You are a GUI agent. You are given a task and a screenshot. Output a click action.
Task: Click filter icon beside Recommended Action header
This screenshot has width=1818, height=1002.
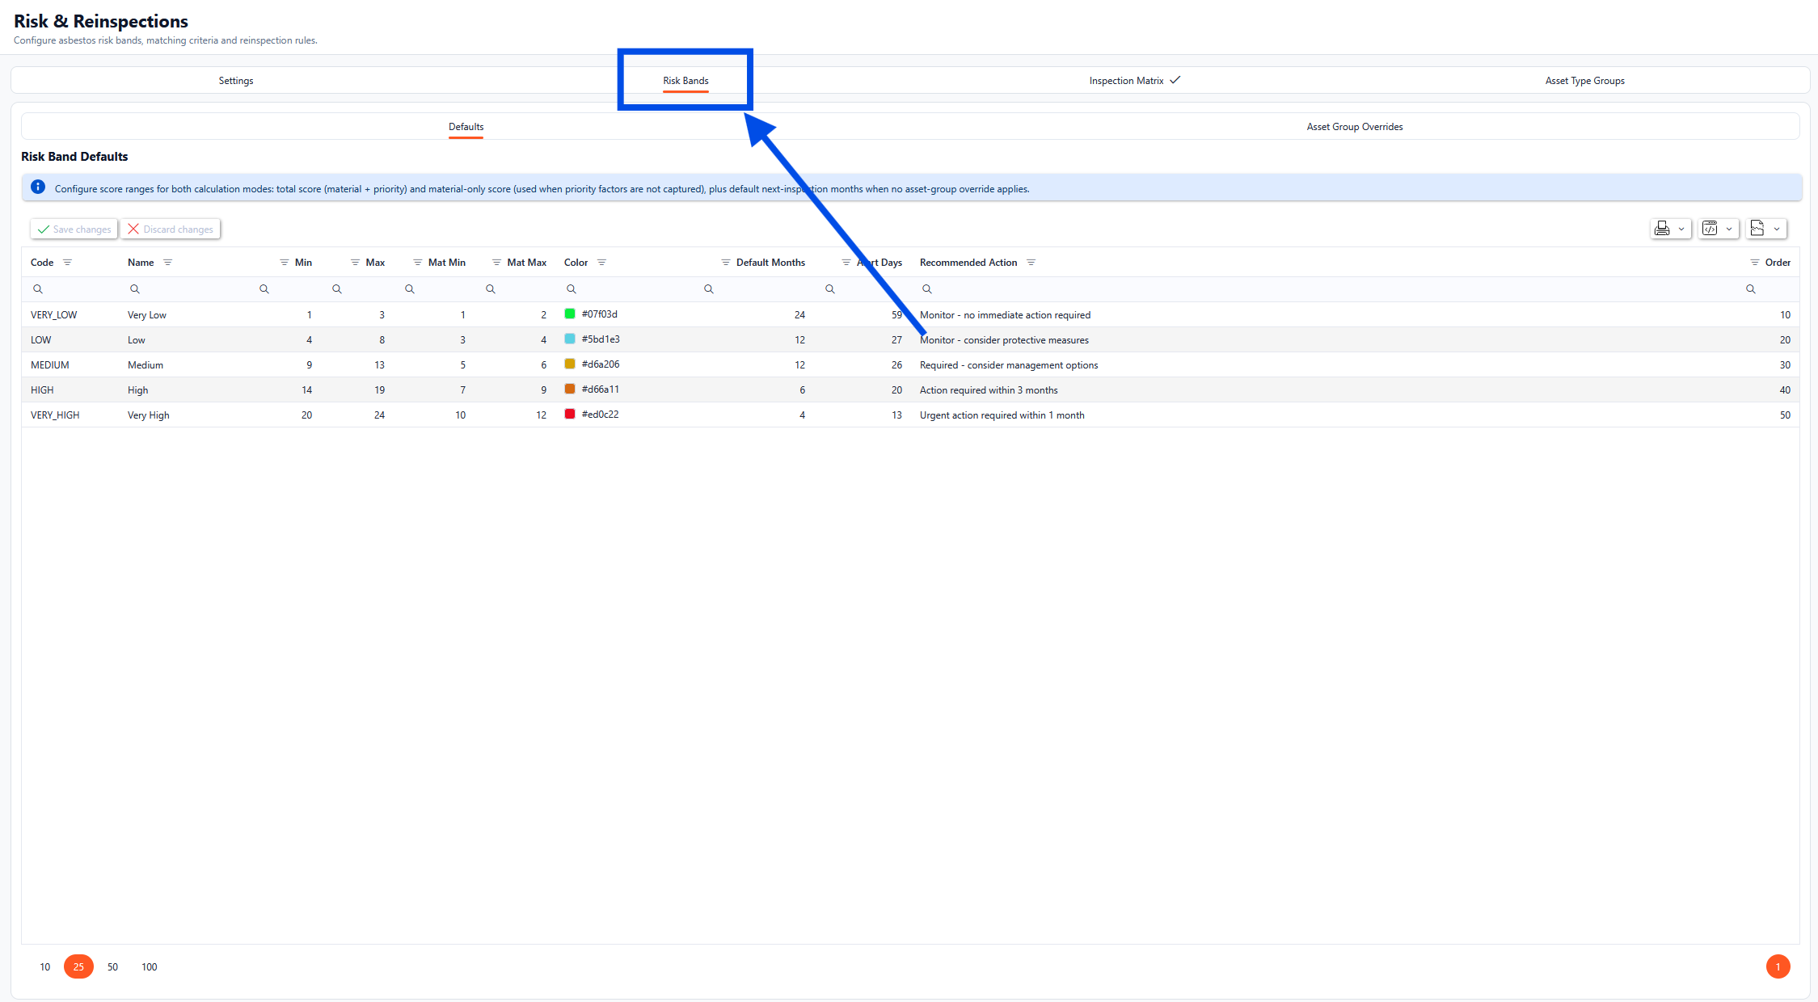[x=1031, y=263]
